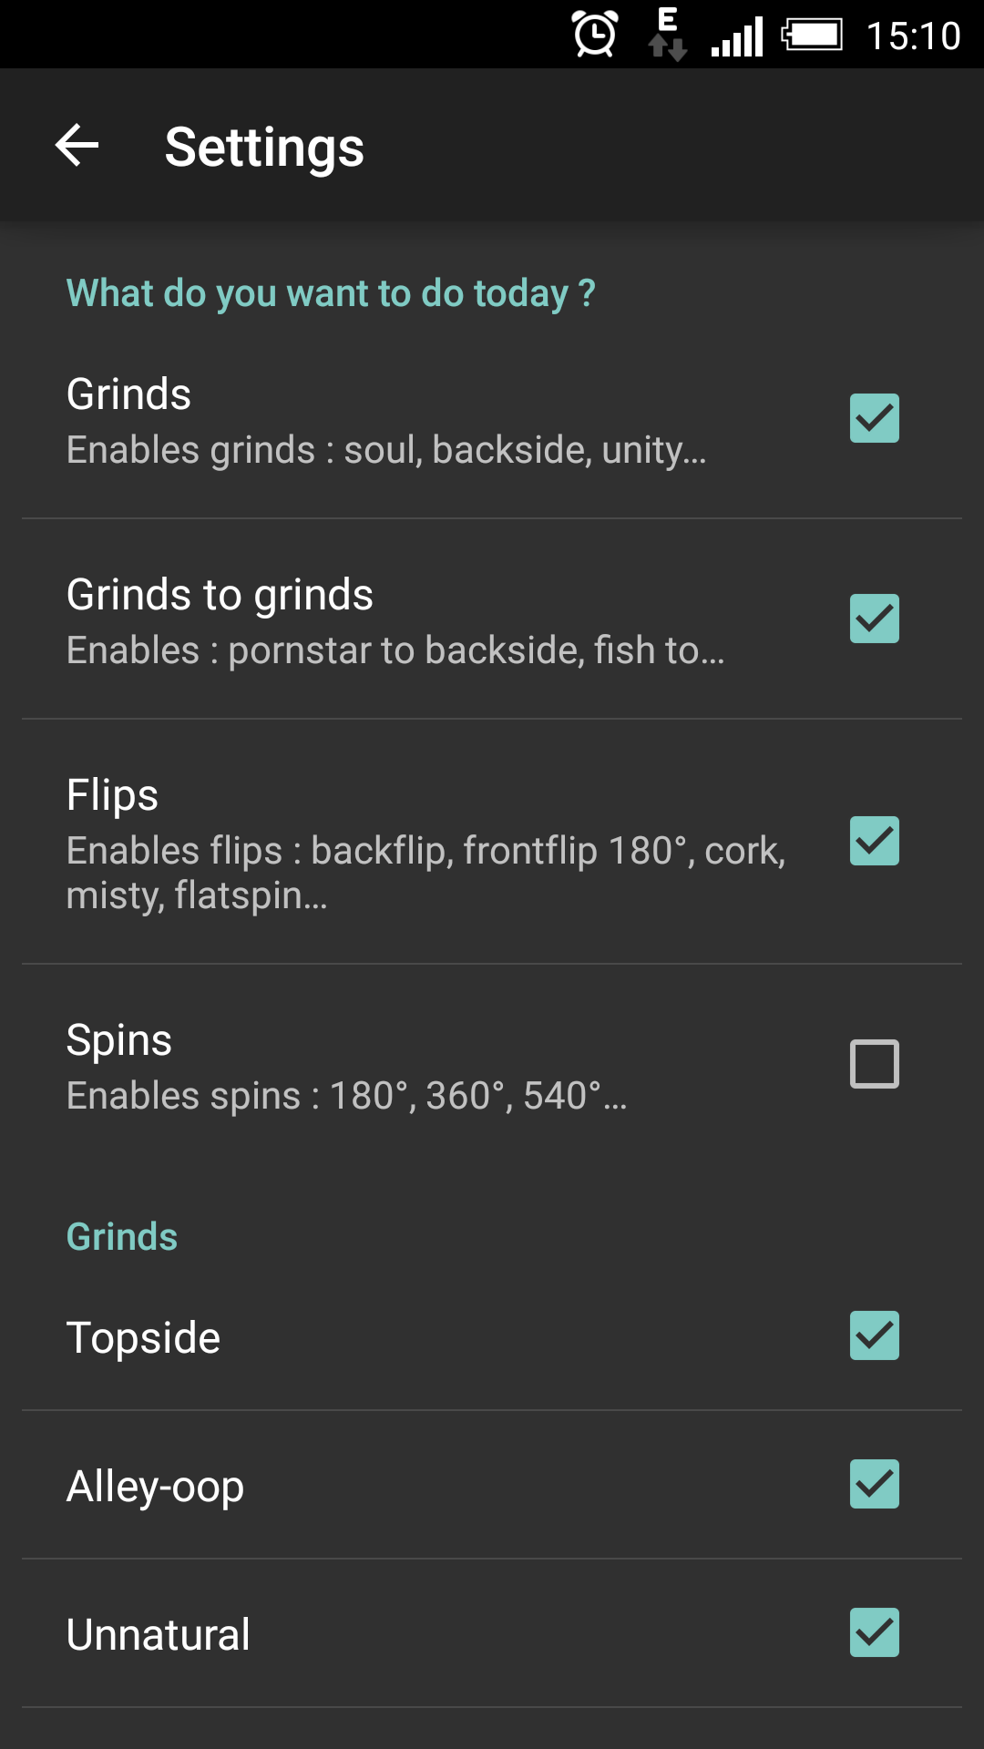Untick the Topside checkbox
Viewport: 984px width, 1749px height.
click(875, 1335)
